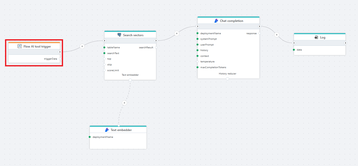The width and height of the screenshot is (358, 166).
Task: Remove connection between Search vectors and Chat completion
Action: pyautogui.click(x=177, y=33)
